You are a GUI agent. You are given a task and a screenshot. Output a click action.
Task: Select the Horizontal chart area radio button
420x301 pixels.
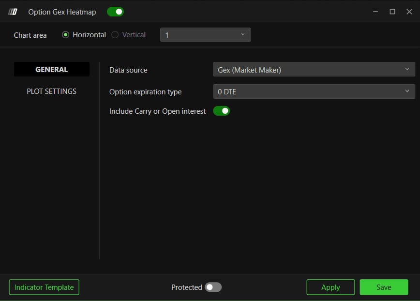pyautogui.click(x=66, y=35)
